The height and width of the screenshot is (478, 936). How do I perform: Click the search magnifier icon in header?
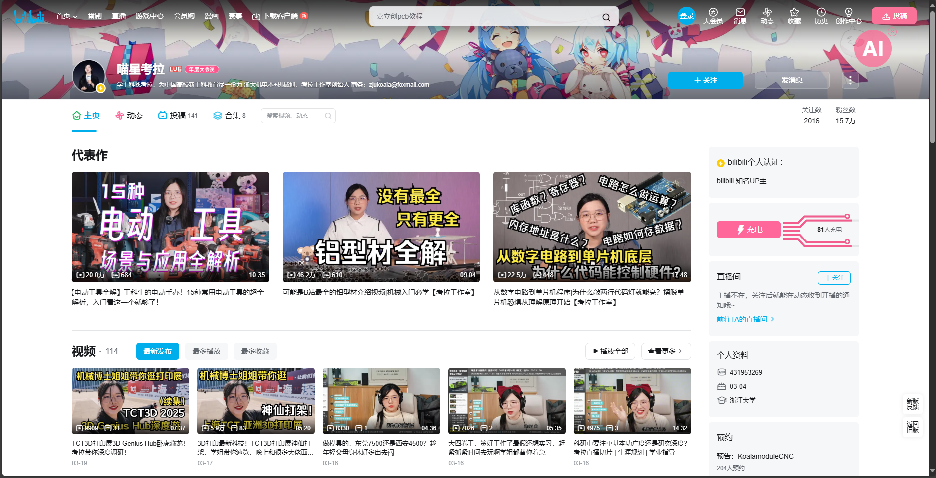606,17
